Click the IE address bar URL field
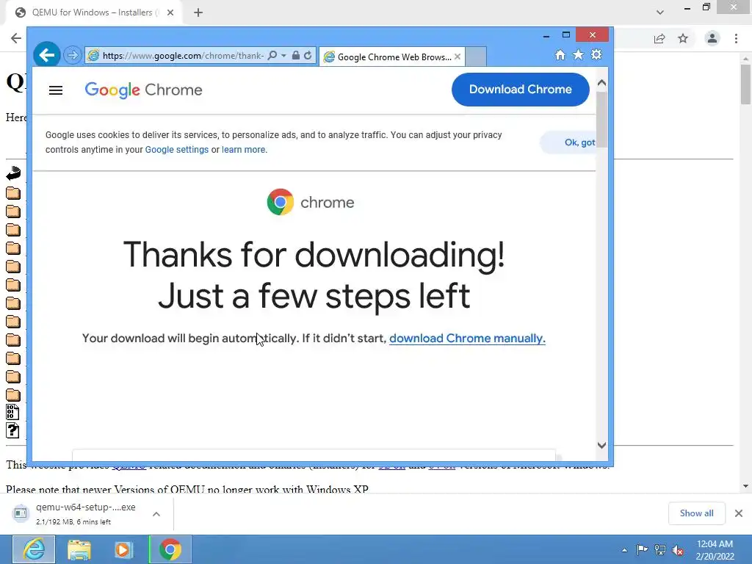 pyautogui.click(x=182, y=56)
